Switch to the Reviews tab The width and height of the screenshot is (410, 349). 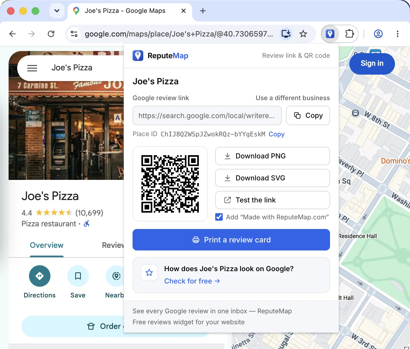(113, 245)
